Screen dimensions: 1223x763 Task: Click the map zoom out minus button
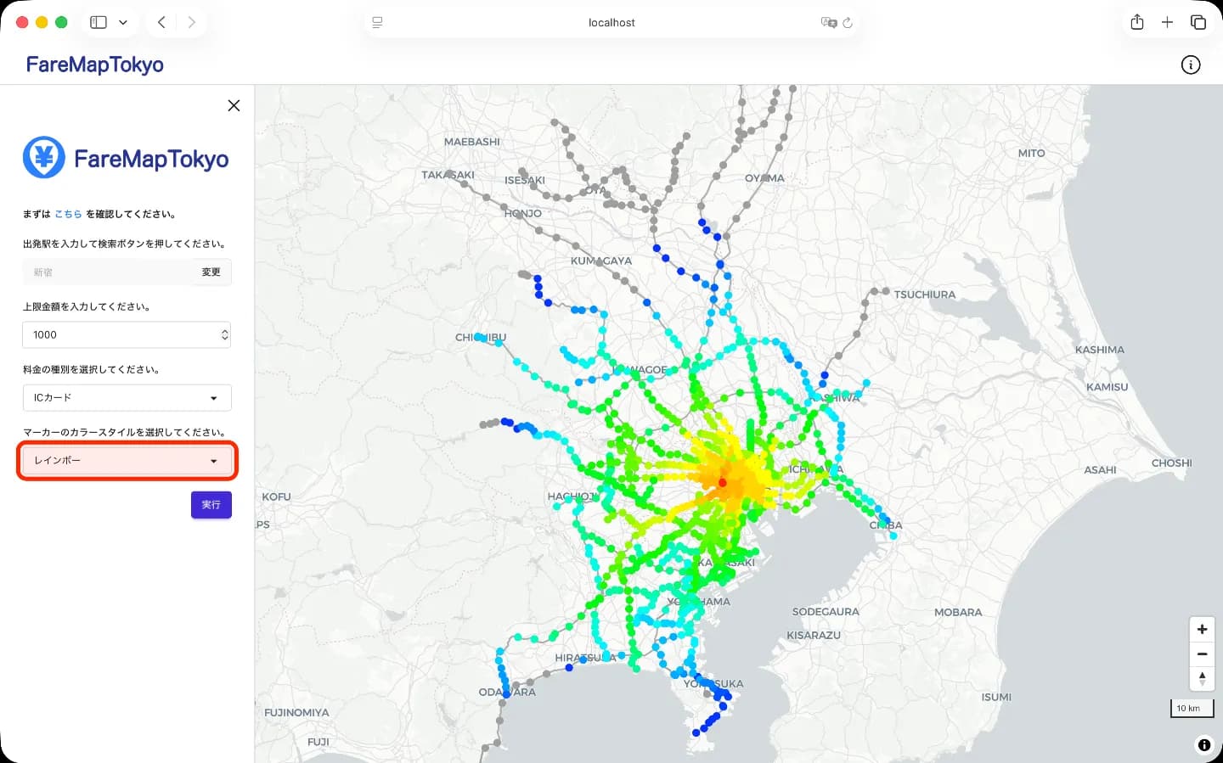click(x=1202, y=654)
